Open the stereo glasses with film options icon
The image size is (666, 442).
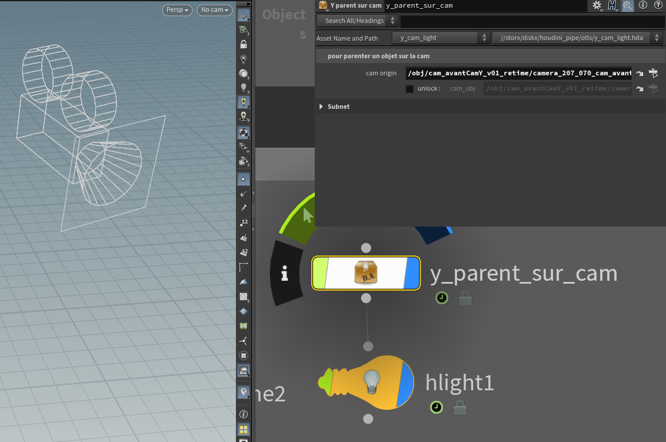pyautogui.click(x=244, y=161)
